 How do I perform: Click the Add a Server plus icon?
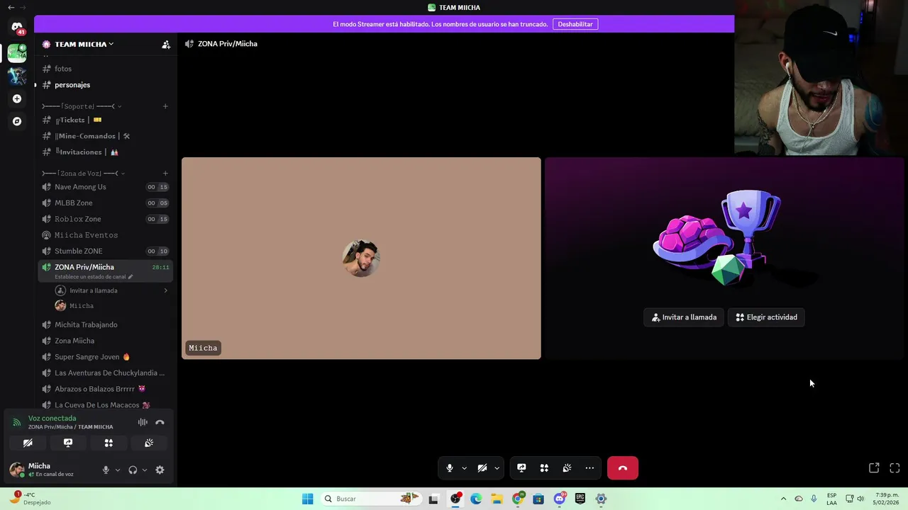point(17,98)
